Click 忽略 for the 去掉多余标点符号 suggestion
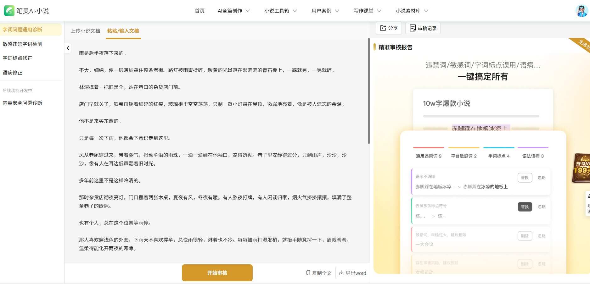 pyautogui.click(x=542, y=207)
